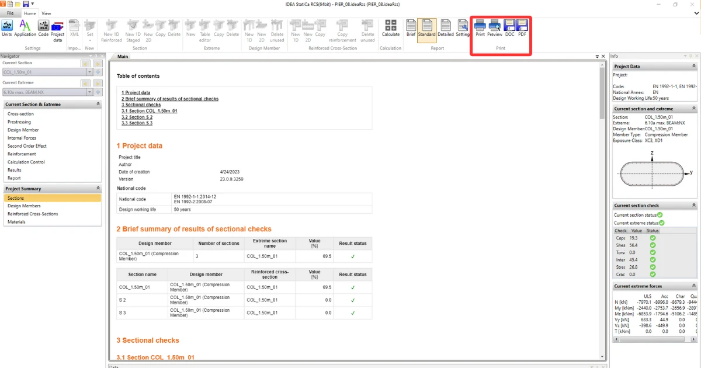The image size is (701, 368).
Task: Open the Units settings
Action: (x=7, y=27)
